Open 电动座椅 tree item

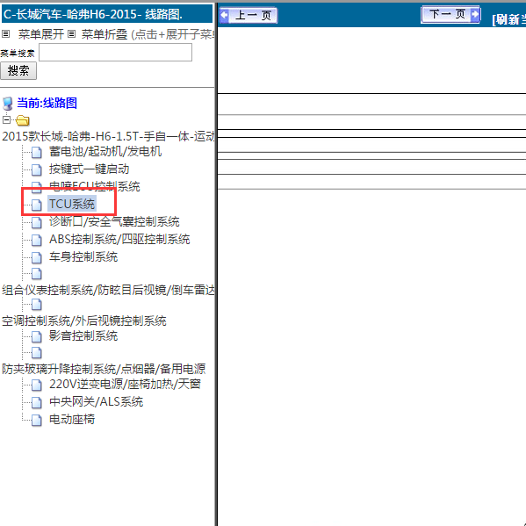coord(72,420)
